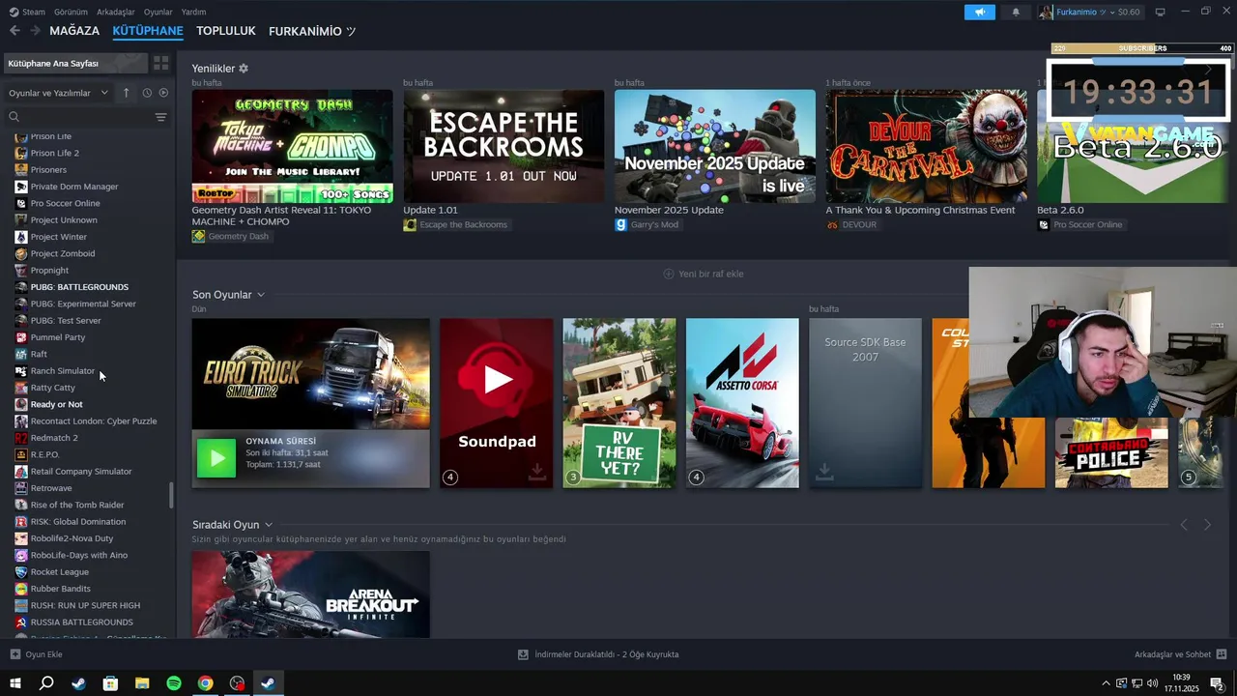
Task: Open the Oyunlar menu
Action: pos(158,12)
